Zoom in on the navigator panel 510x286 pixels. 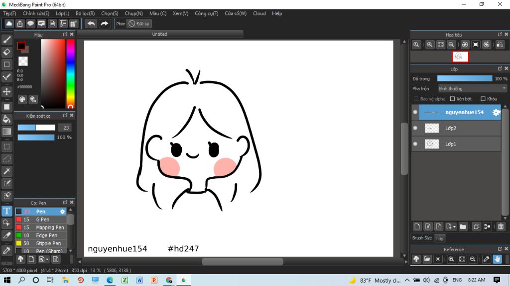430,45
